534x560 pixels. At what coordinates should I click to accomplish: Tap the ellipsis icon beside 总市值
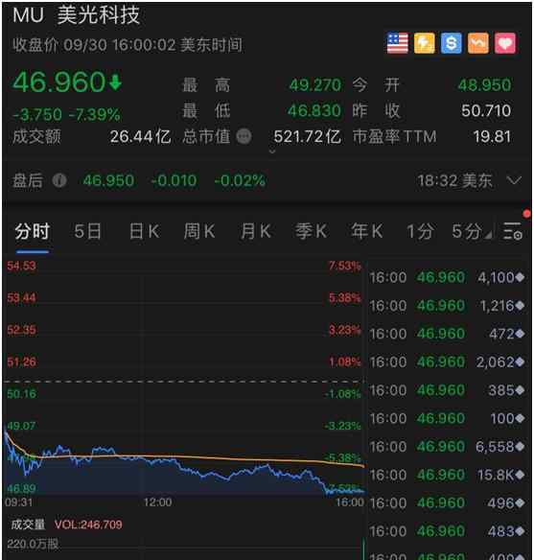[x=244, y=136]
